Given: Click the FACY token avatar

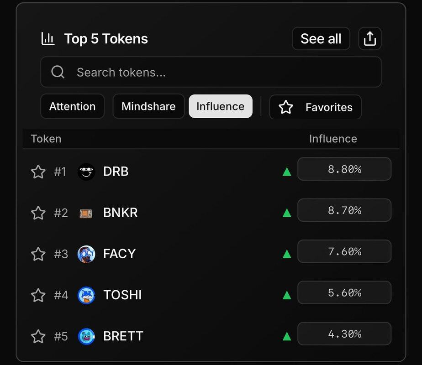Looking at the screenshot, I should [86, 254].
